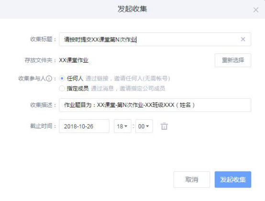Select the 任何人 radio option
Screen dimensions: 265x201
pyautogui.click(x=62, y=78)
